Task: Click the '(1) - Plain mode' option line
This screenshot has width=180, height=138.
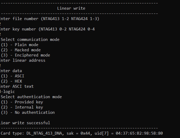Action: [x=20, y=45]
